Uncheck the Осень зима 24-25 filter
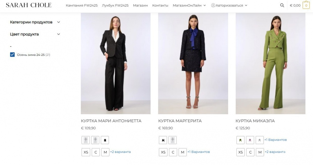The height and width of the screenshot is (165, 313). coord(13,55)
